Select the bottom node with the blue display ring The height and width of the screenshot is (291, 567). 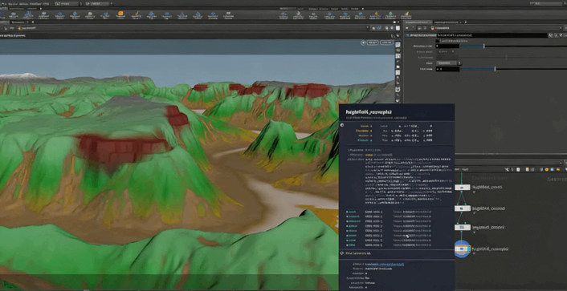pyautogui.click(x=462, y=249)
